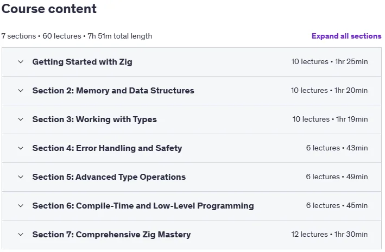Click the chevron arrow next to Section 3
Image resolution: width=385 pixels, height=252 pixels.
21,119
